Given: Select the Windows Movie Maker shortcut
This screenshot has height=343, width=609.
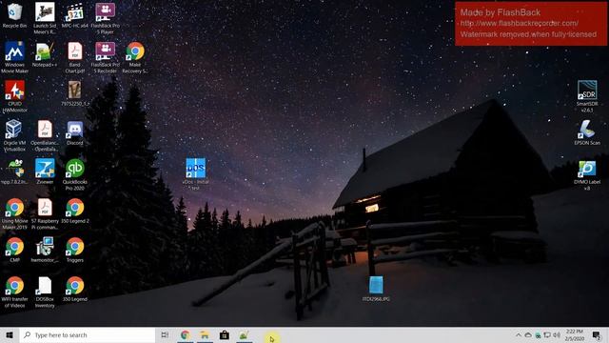Looking at the screenshot, I should 14,57.
